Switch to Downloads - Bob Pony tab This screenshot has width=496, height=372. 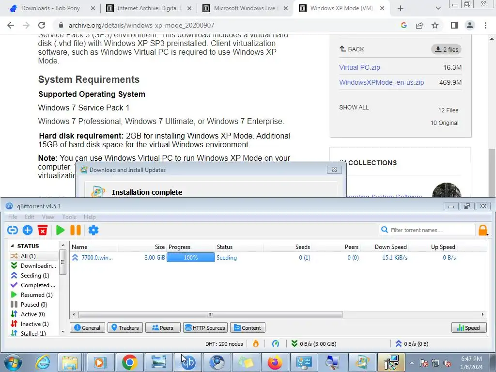(50, 8)
